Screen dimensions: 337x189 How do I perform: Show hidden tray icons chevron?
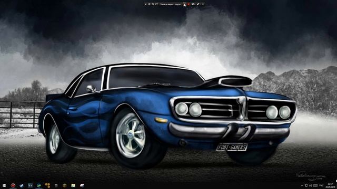(302, 185)
